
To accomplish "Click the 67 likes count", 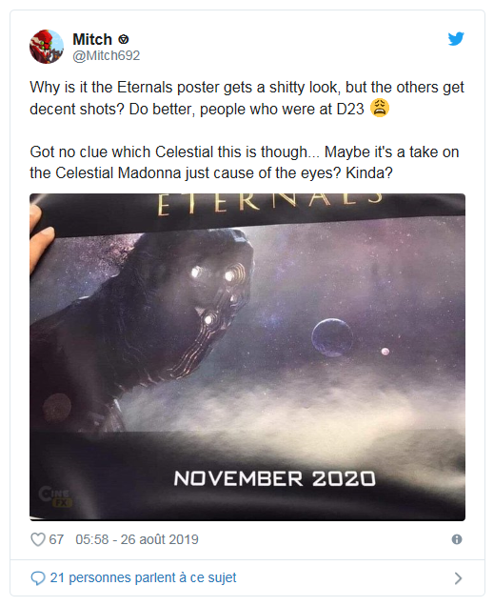I will tap(56, 539).
